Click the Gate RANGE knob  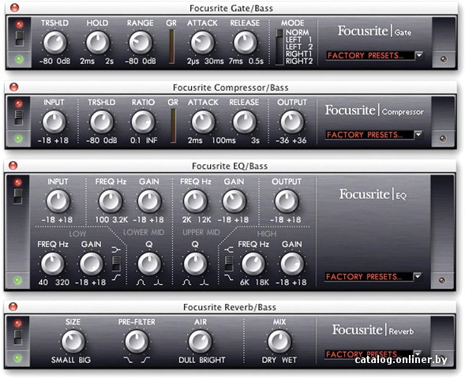pyautogui.click(x=141, y=43)
